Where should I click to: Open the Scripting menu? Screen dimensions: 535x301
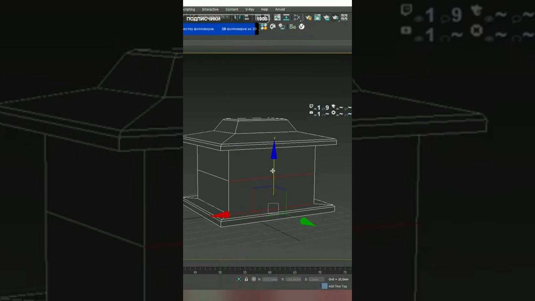coord(189,9)
